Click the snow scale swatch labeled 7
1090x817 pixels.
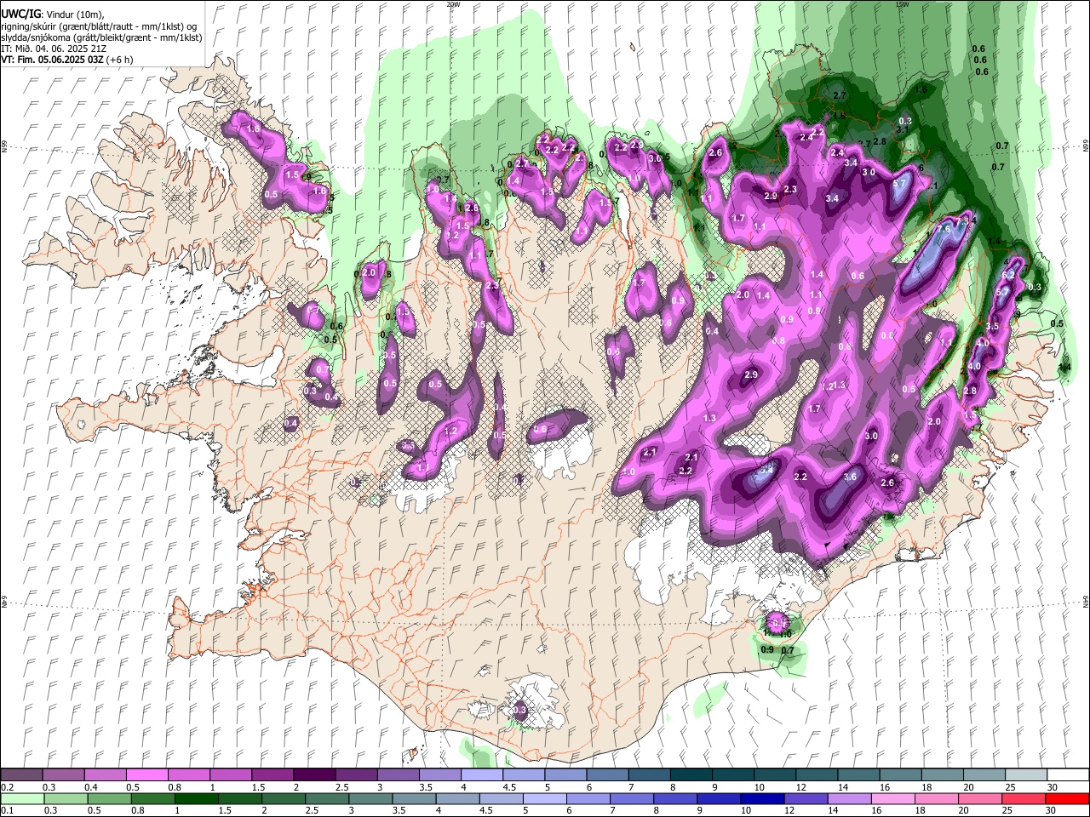point(648,775)
